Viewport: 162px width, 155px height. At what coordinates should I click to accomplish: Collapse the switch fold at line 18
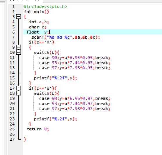(x=19, y=93)
